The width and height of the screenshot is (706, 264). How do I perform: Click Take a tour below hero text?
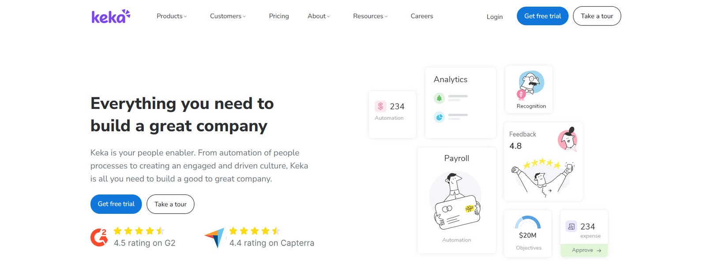tap(170, 204)
